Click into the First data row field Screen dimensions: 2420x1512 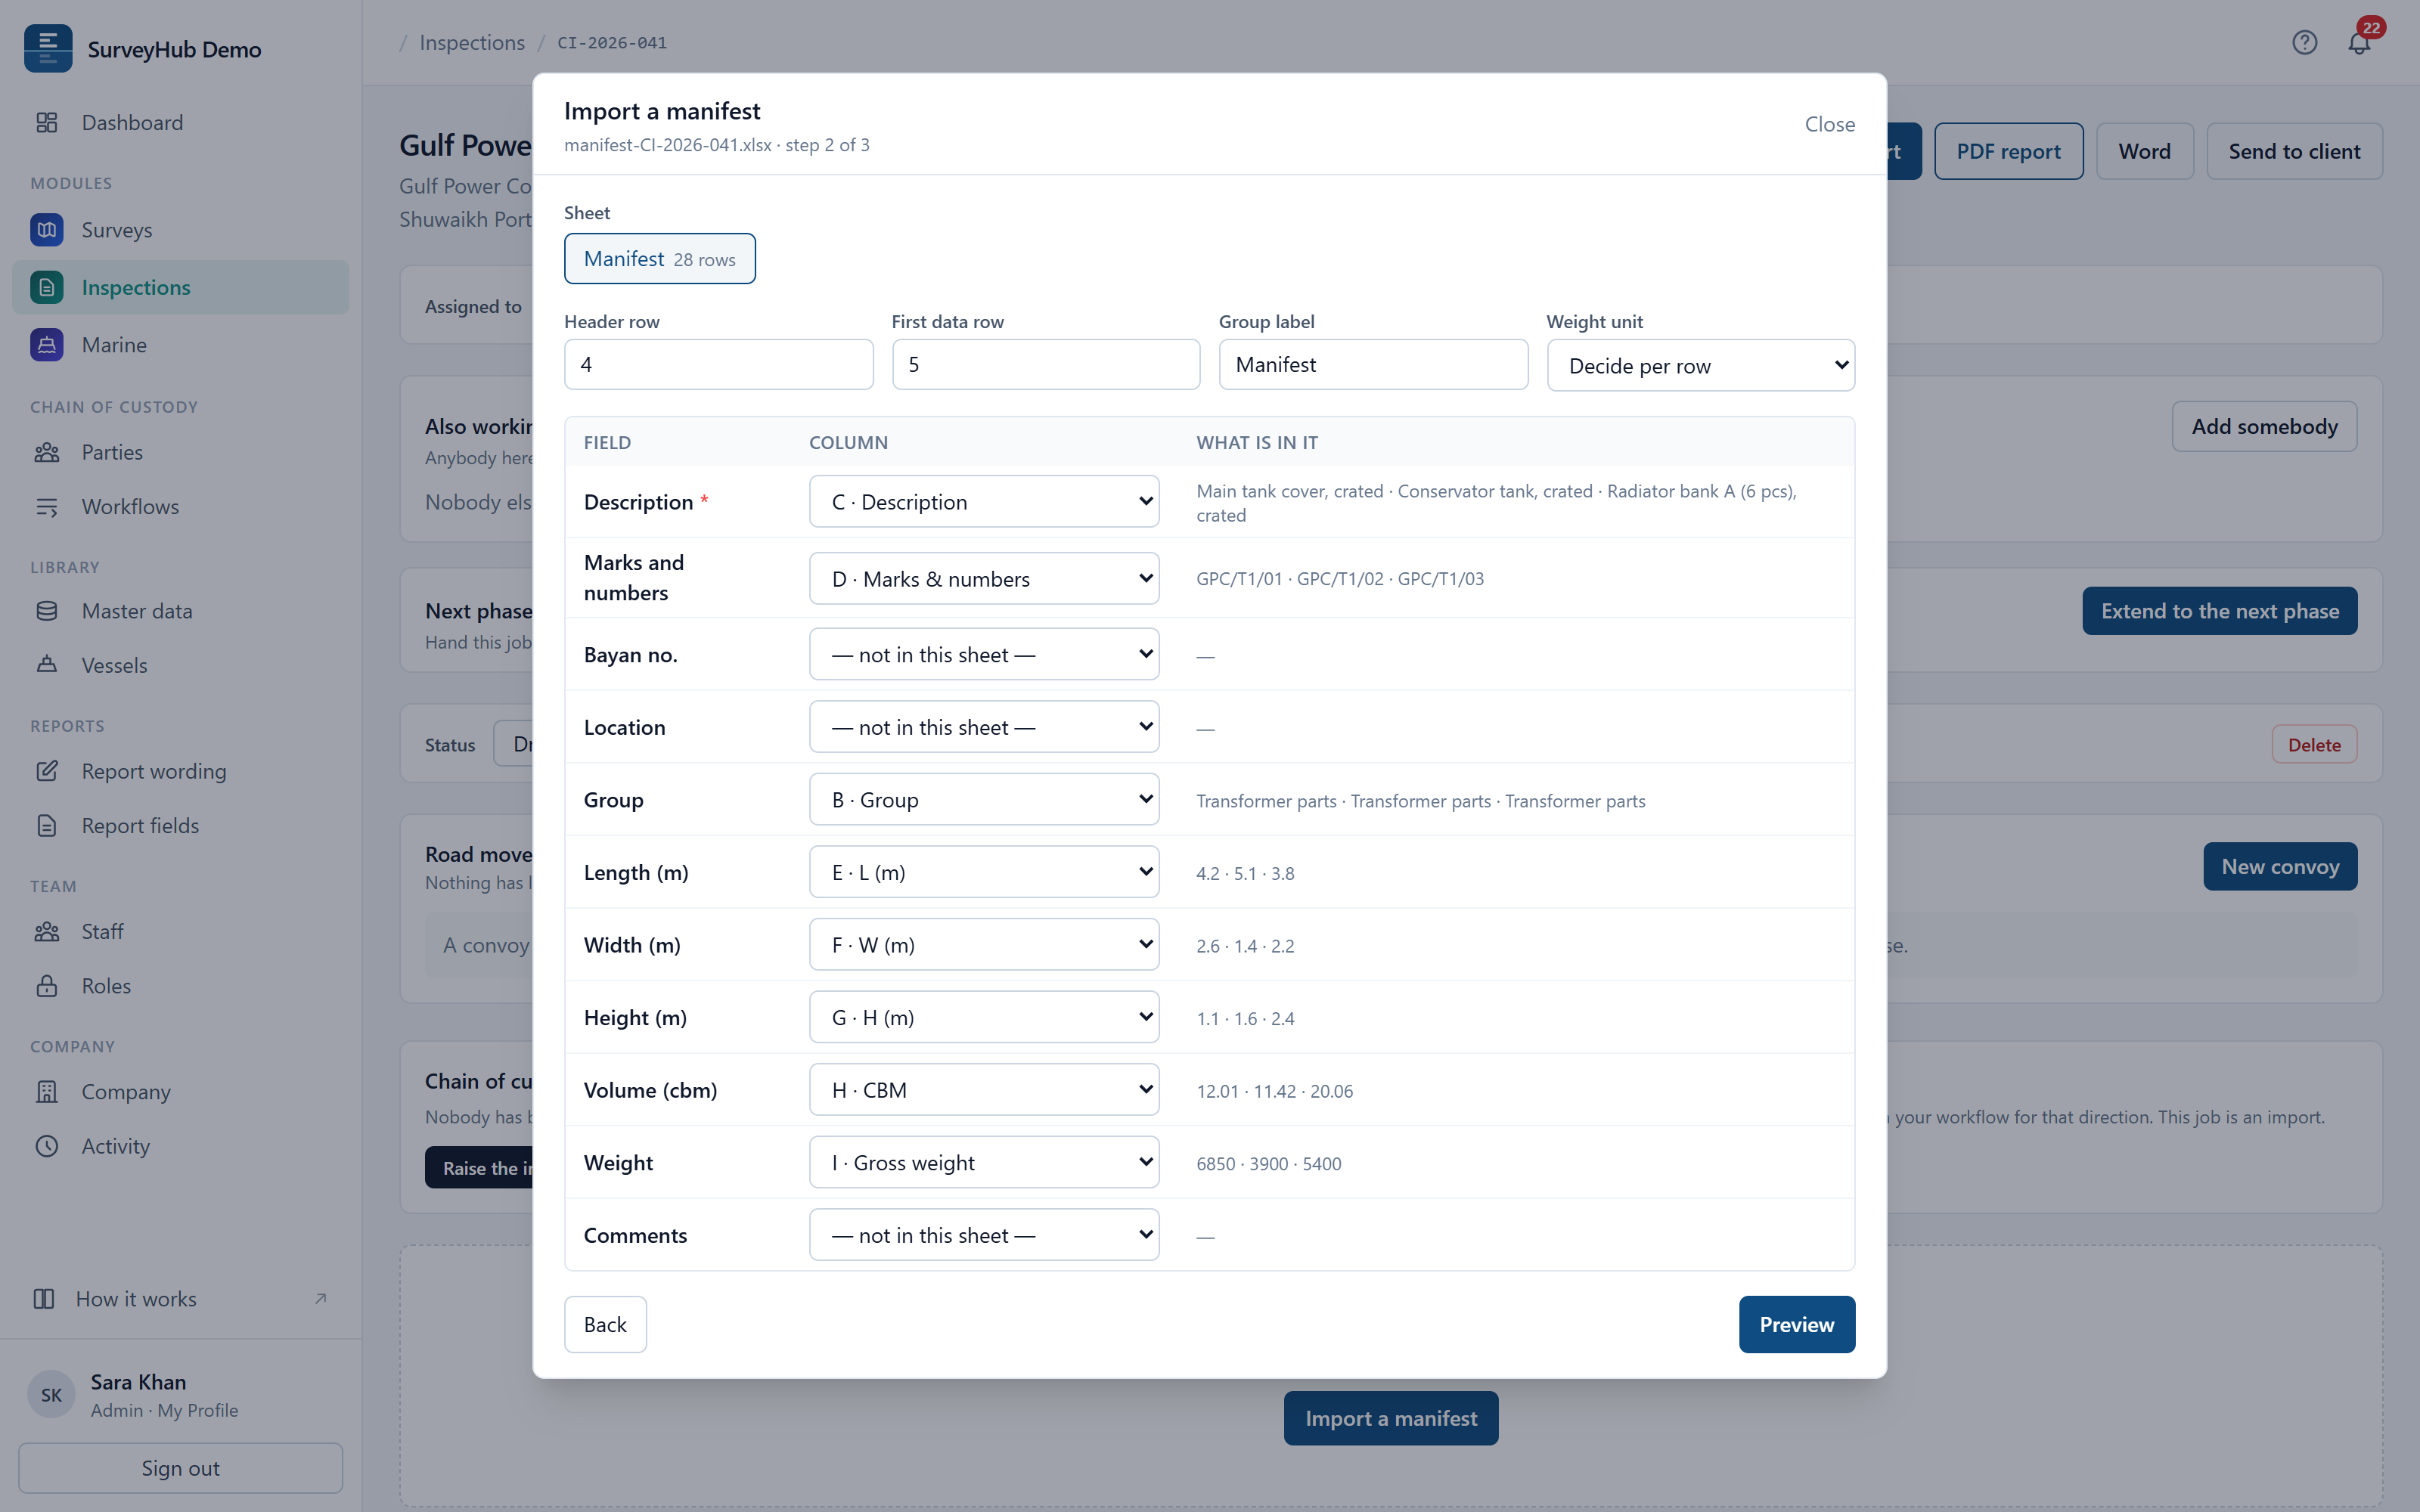click(x=1045, y=364)
